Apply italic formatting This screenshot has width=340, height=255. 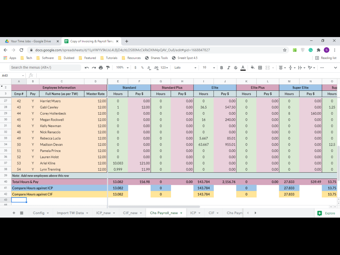(228, 68)
